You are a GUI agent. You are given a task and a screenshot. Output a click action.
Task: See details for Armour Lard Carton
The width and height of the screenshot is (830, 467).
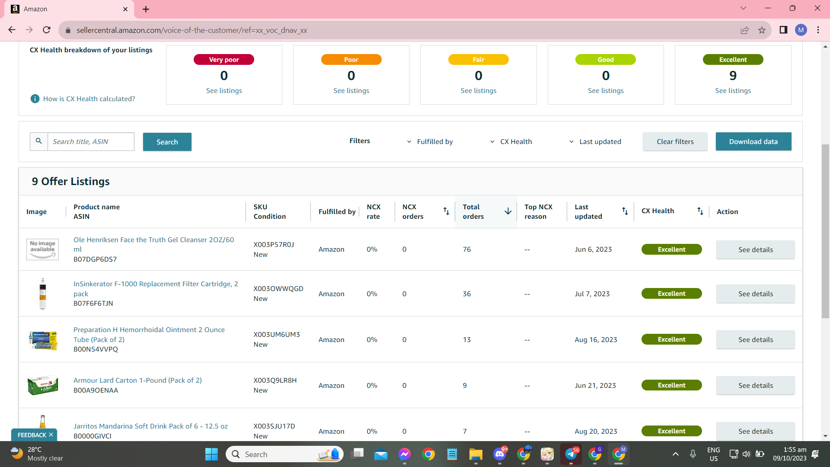[x=756, y=385]
